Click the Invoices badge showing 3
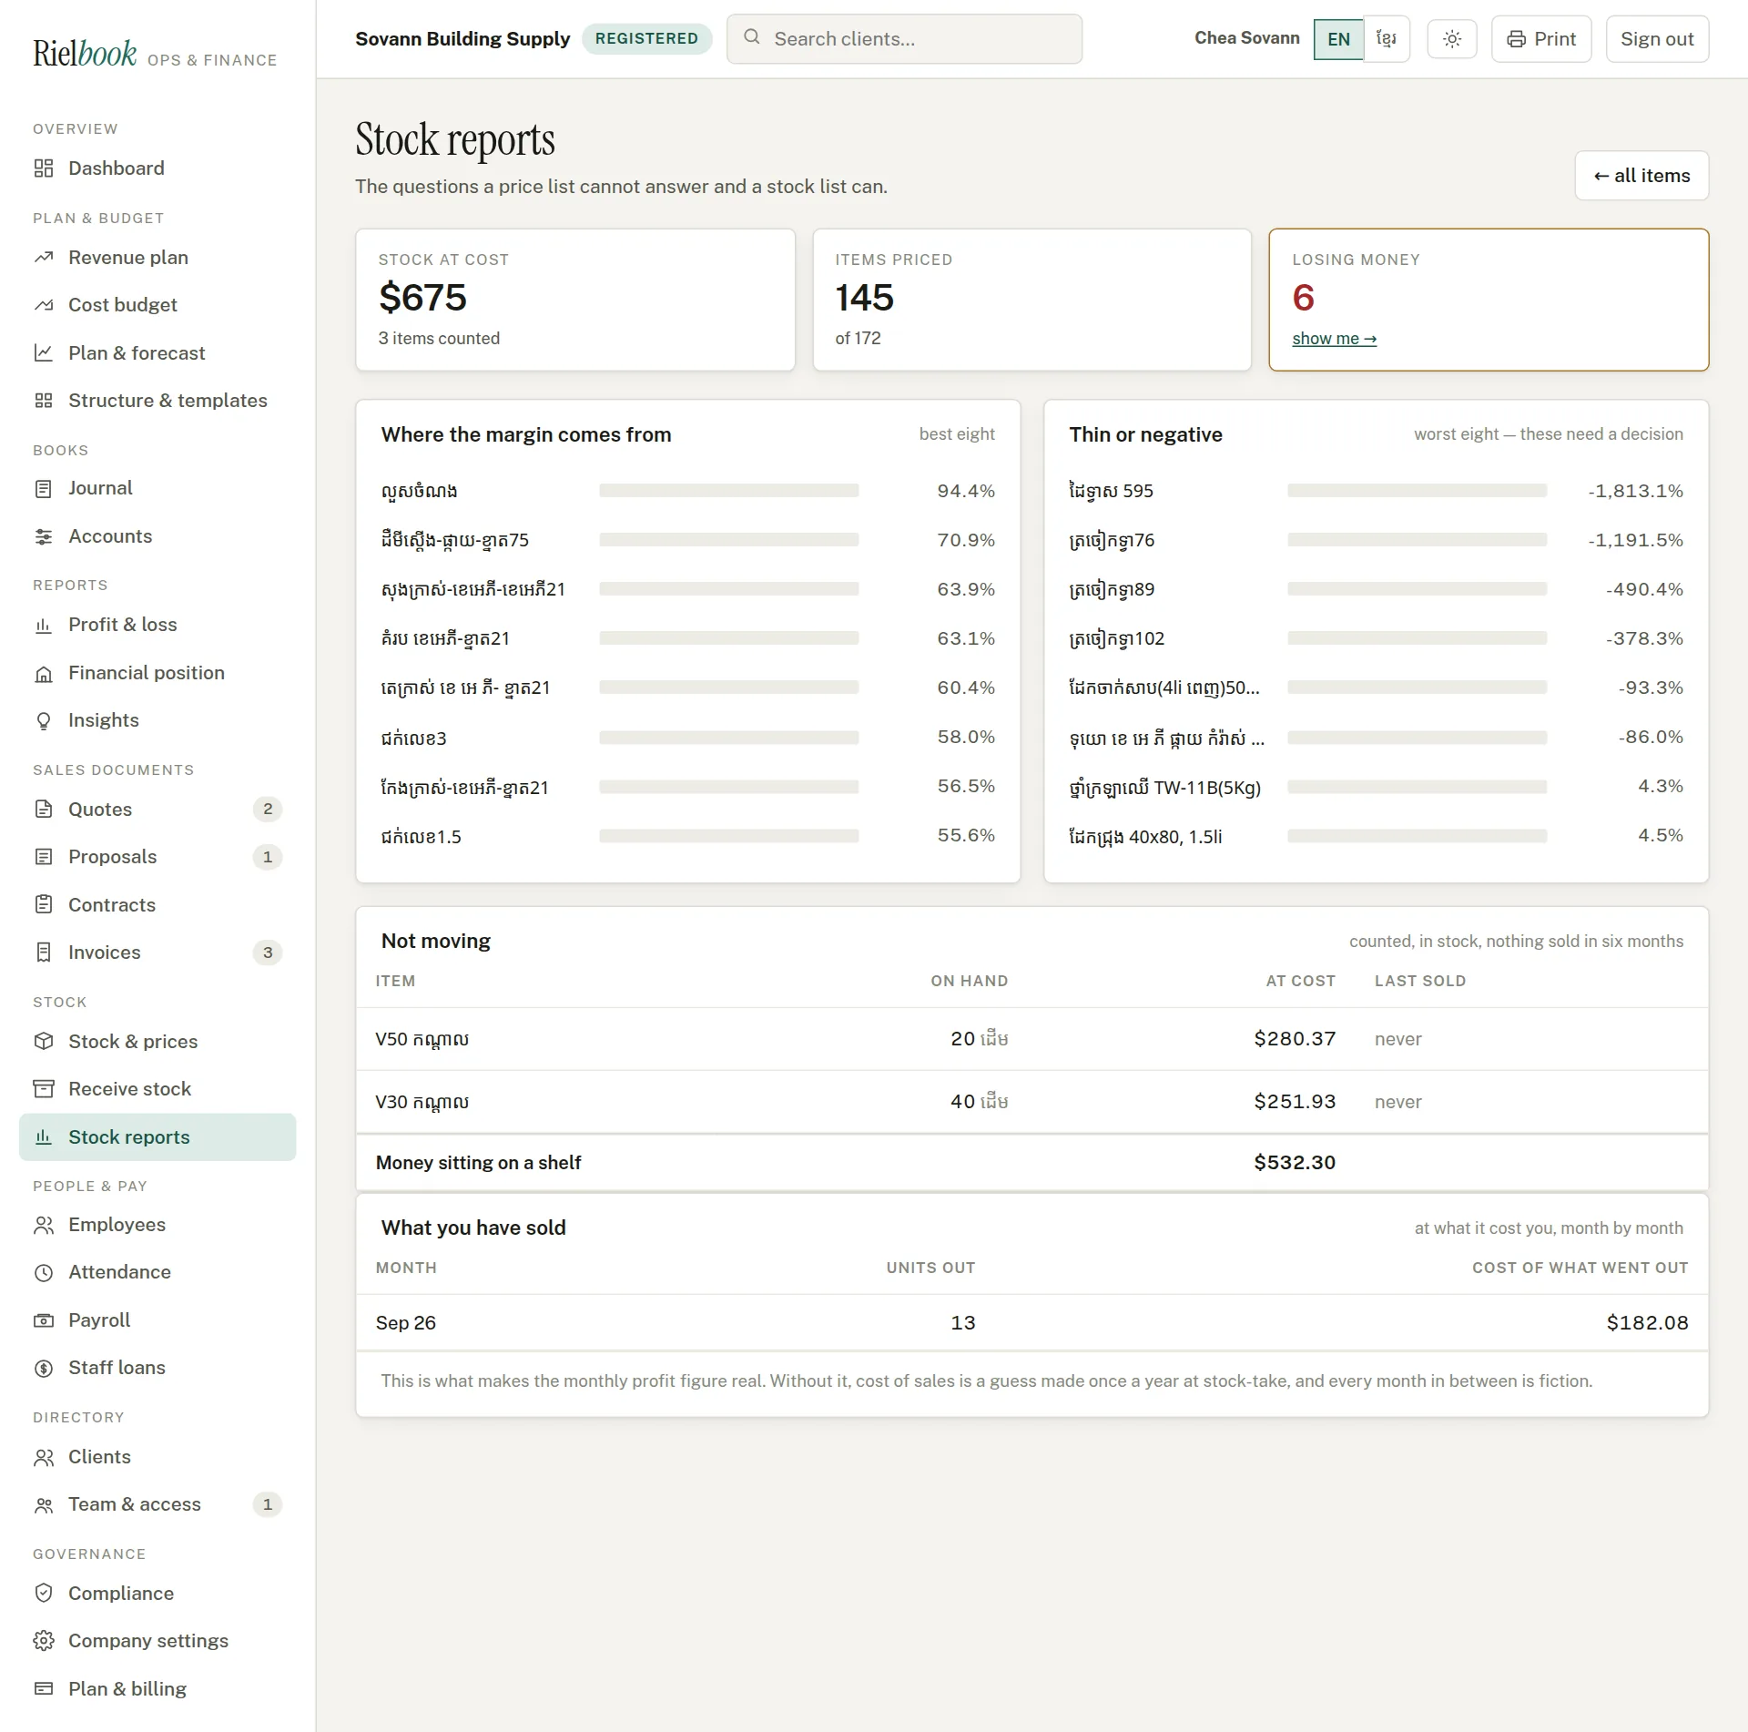 [268, 953]
